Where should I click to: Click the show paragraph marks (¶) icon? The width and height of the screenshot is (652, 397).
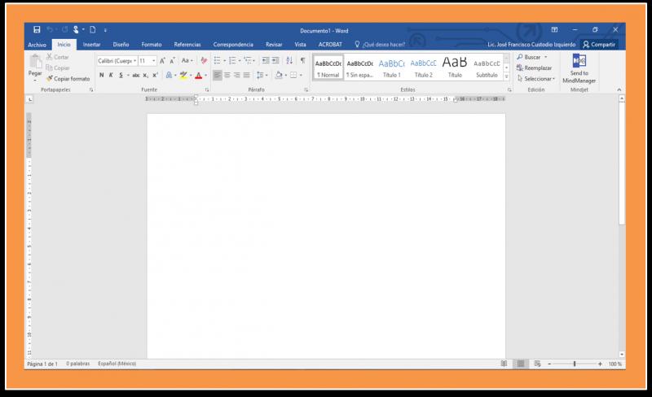click(x=302, y=60)
